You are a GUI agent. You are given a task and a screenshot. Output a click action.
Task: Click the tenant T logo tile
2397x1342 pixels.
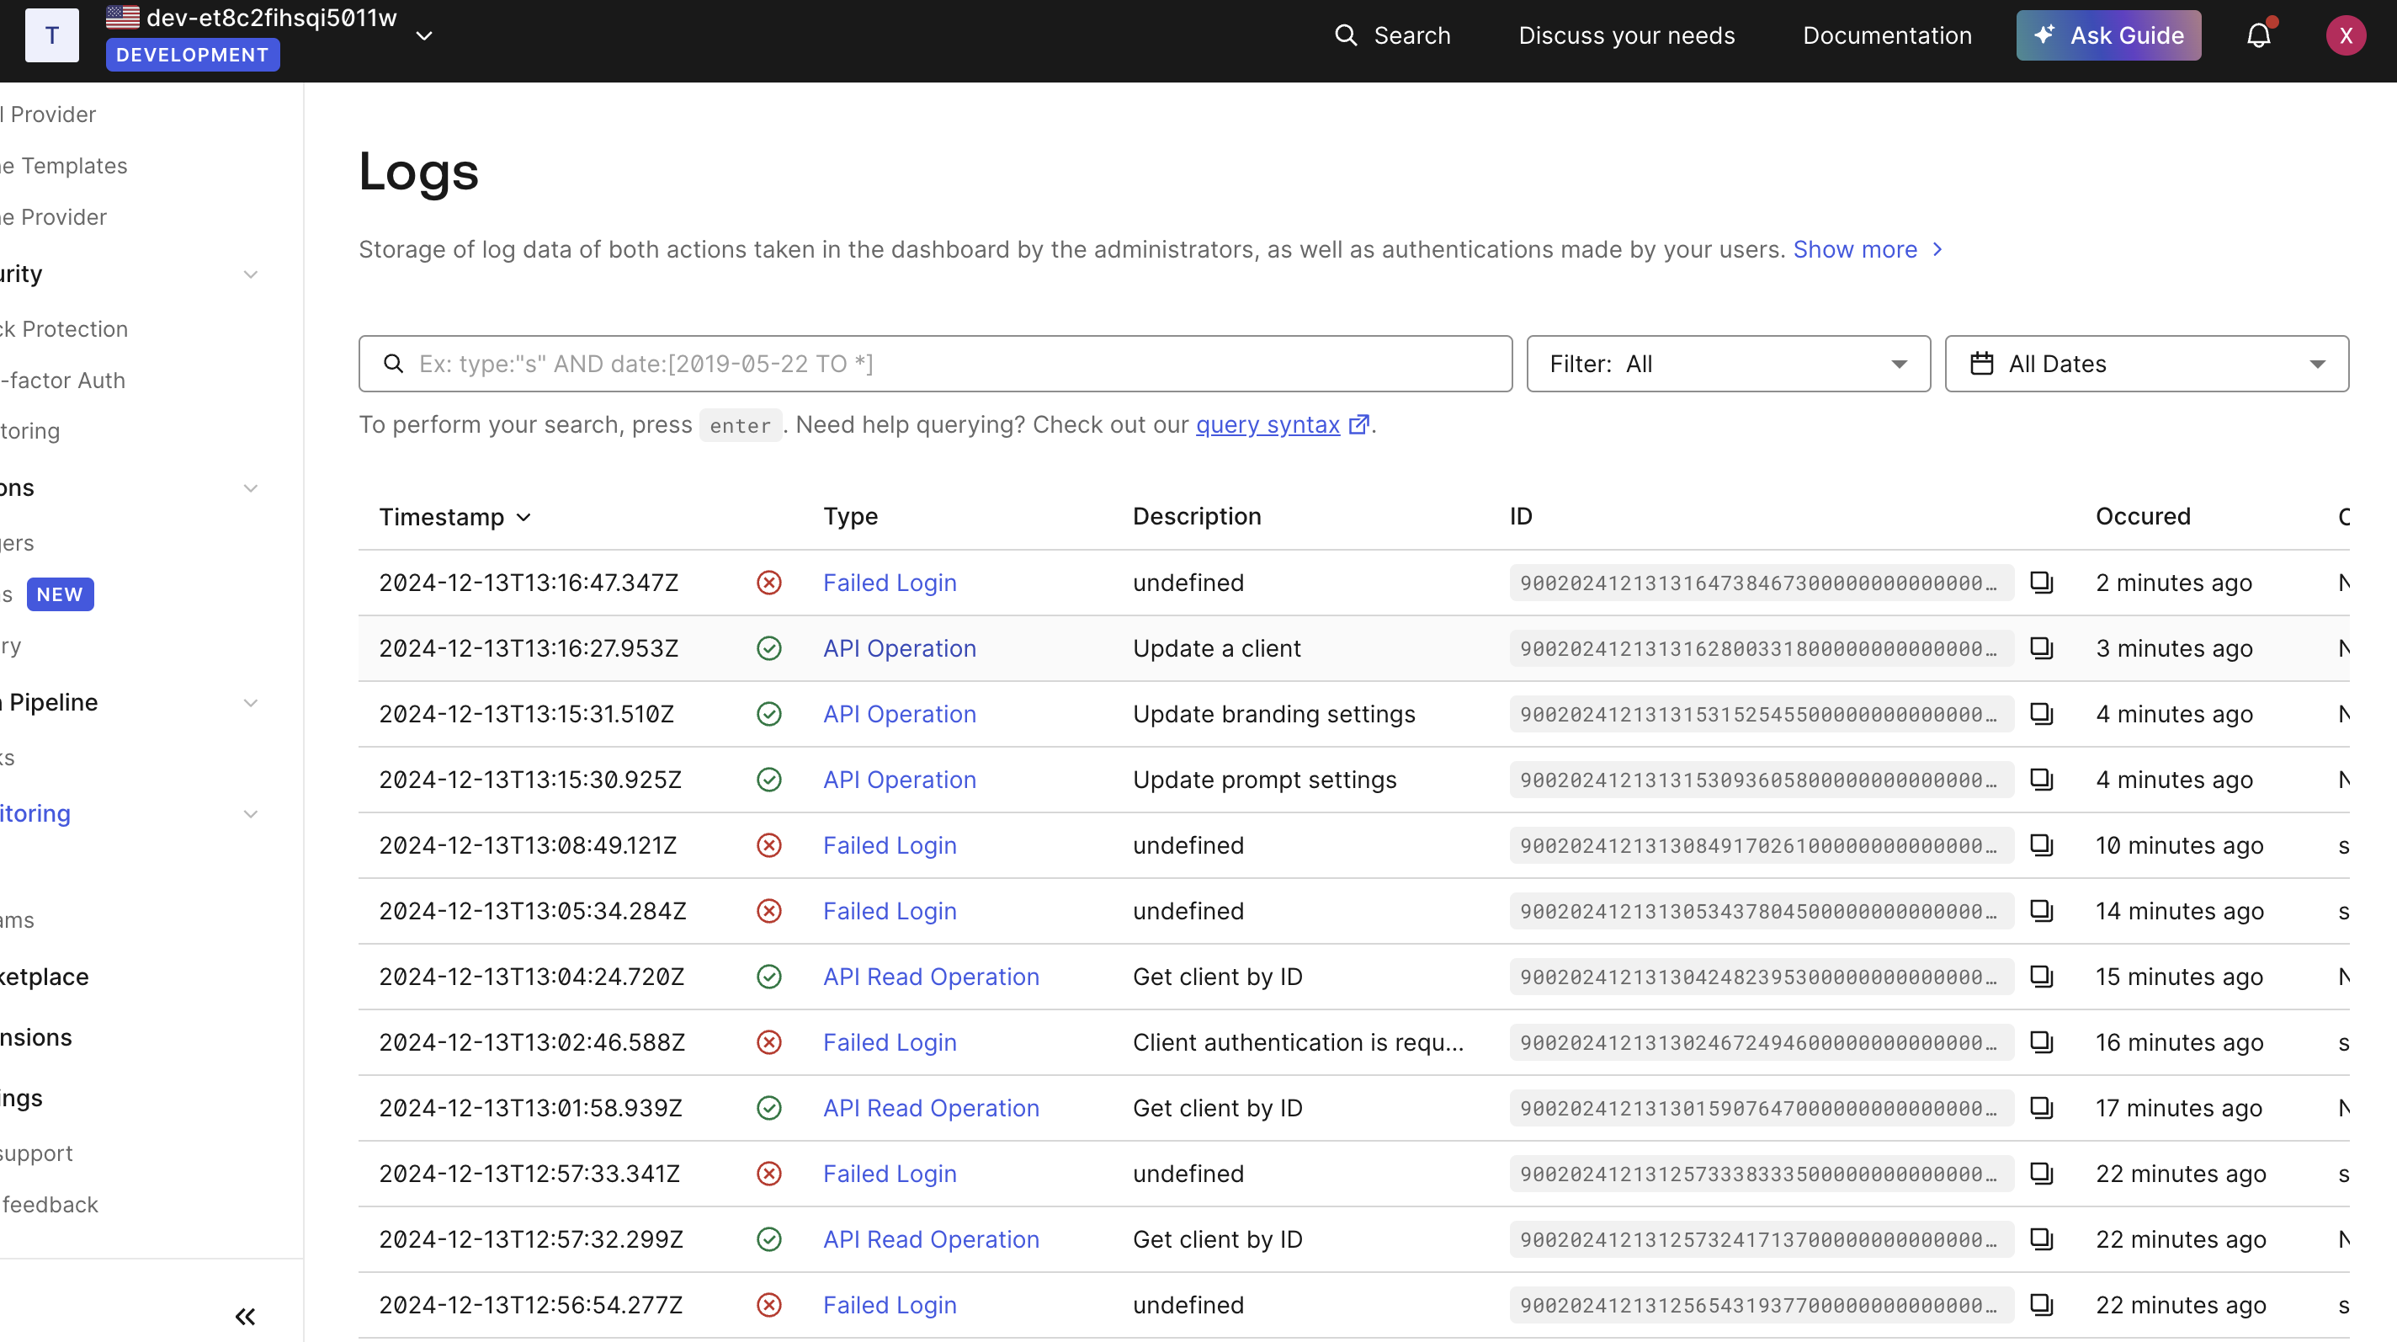[52, 35]
